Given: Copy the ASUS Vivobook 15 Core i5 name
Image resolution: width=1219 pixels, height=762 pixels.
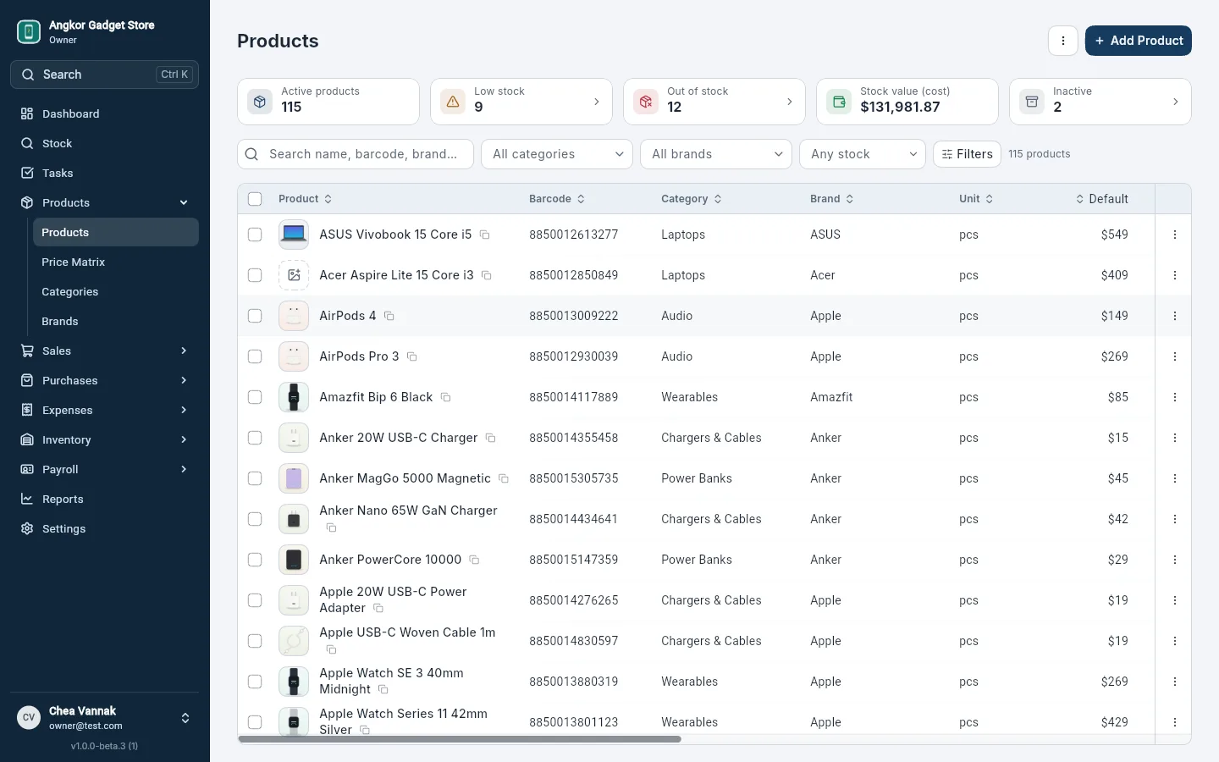Looking at the screenshot, I should tap(485, 235).
